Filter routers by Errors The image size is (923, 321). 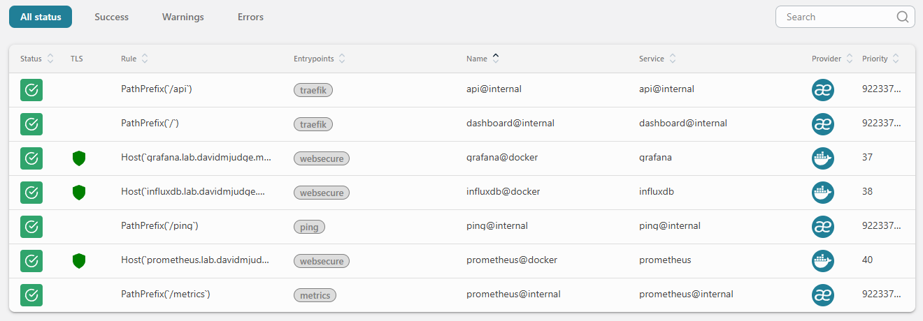(x=250, y=17)
